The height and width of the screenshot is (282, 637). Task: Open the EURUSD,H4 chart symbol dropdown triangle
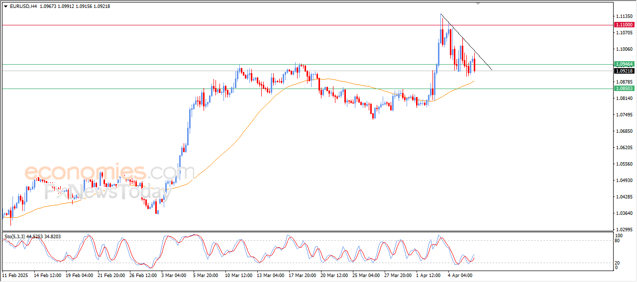click(5, 6)
